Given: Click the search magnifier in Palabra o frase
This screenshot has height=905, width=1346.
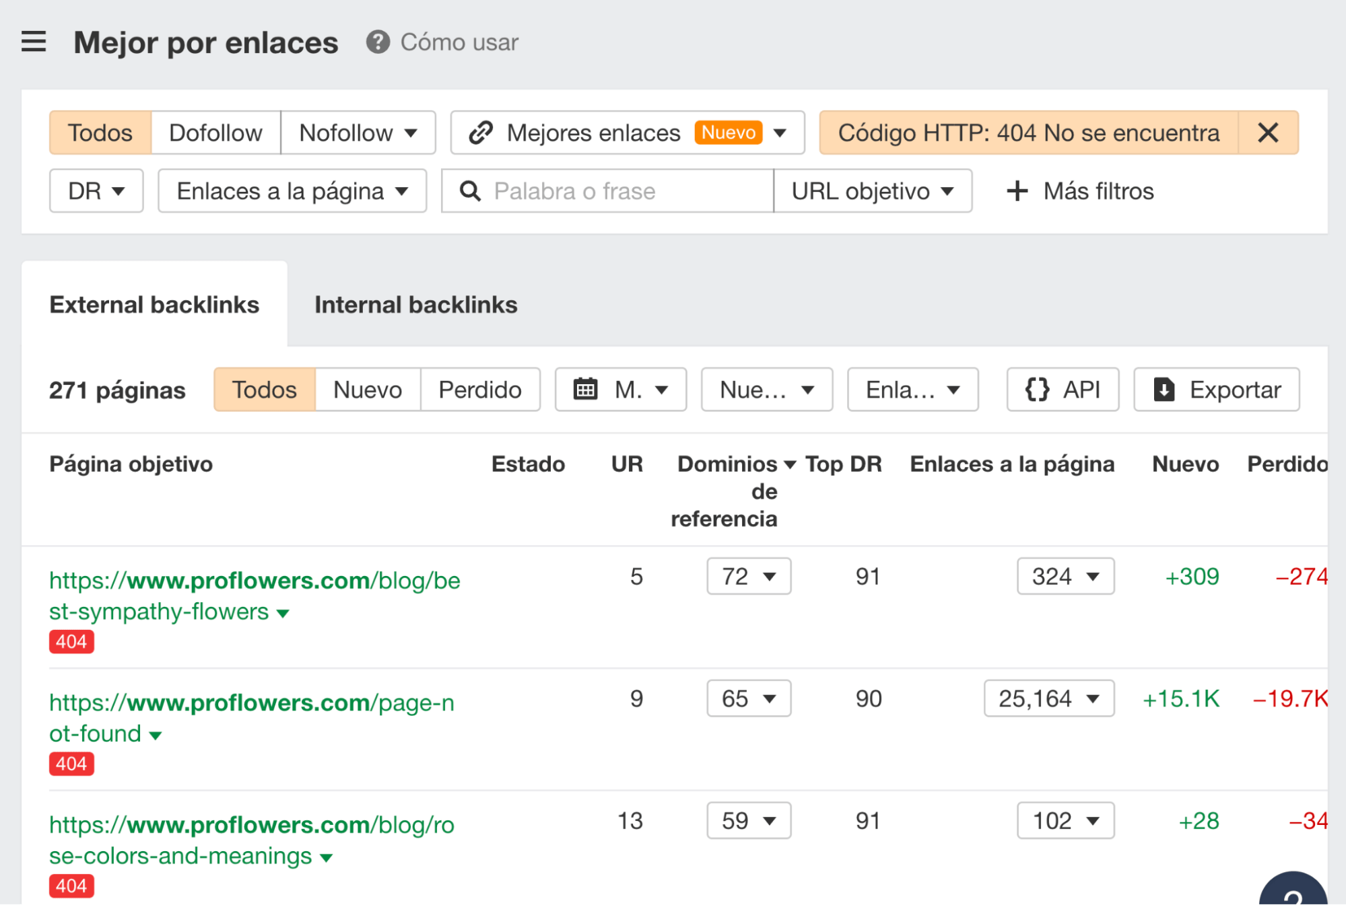Looking at the screenshot, I should [x=469, y=190].
